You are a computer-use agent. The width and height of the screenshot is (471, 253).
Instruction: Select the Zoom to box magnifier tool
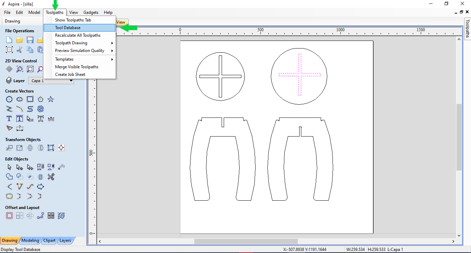pos(20,69)
